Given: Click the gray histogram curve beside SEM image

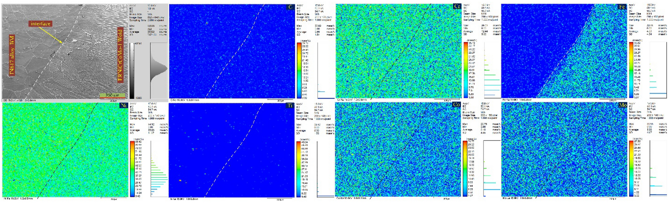Looking at the screenshot, I should pyautogui.click(x=159, y=70).
